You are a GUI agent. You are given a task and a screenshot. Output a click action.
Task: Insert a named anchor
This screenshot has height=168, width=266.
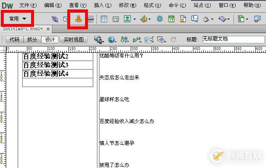pyautogui.click(x=78, y=19)
